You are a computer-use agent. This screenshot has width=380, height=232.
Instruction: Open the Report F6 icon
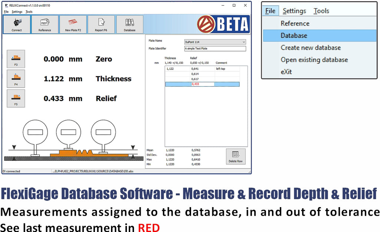coord(101,24)
